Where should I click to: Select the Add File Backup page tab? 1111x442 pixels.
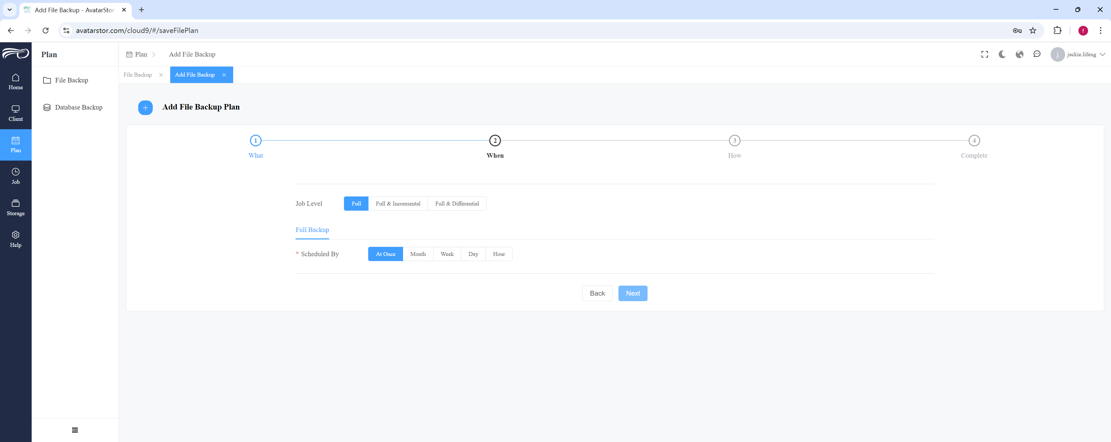tap(195, 75)
